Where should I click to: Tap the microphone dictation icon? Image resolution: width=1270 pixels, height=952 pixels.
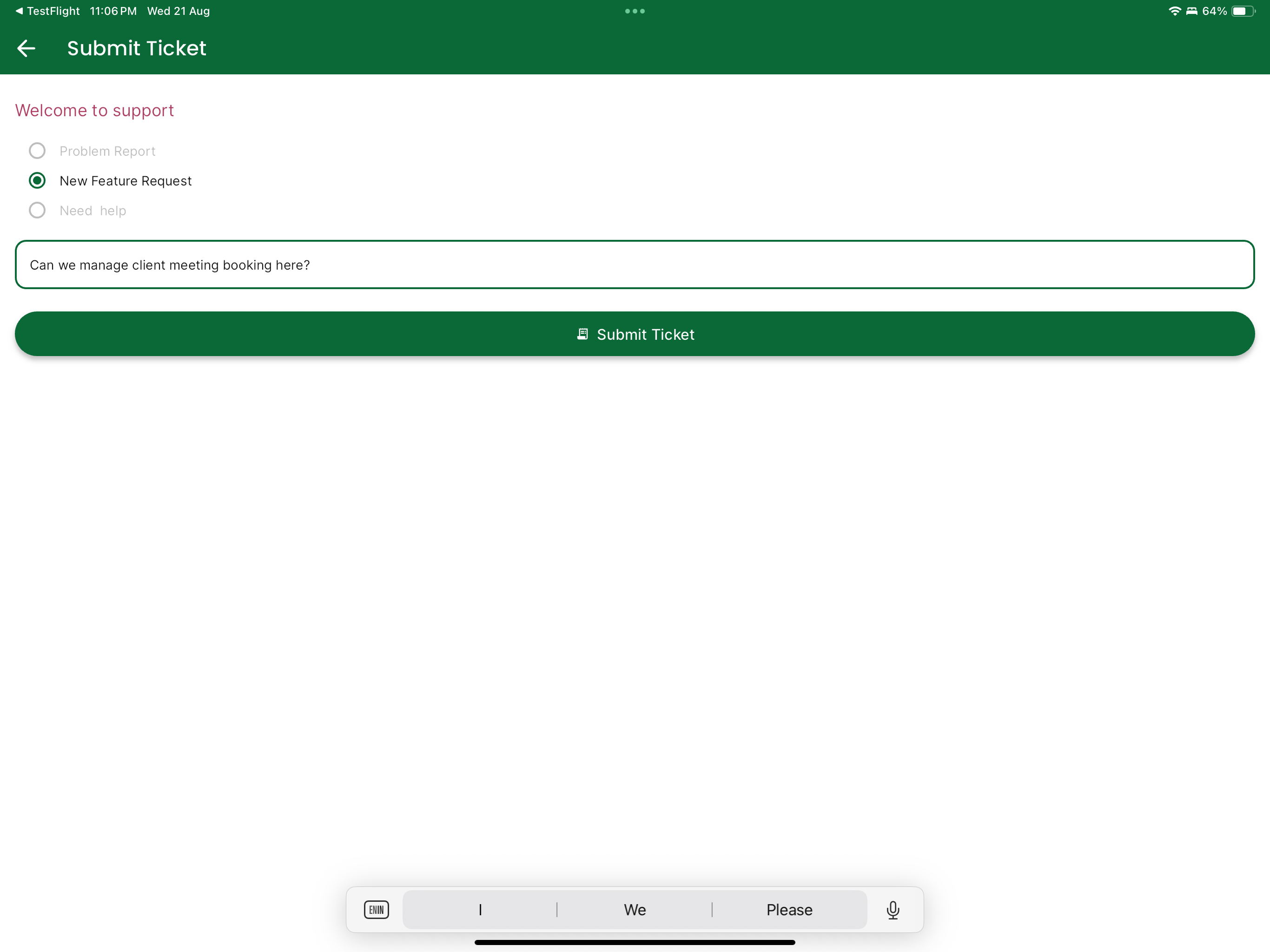point(893,910)
